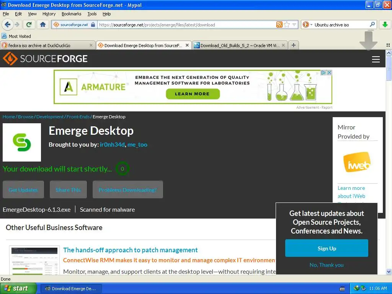Click the ConnectWise RMM screenshot thumbnail
Screen dimensions: 392x294
tap(34, 260)
